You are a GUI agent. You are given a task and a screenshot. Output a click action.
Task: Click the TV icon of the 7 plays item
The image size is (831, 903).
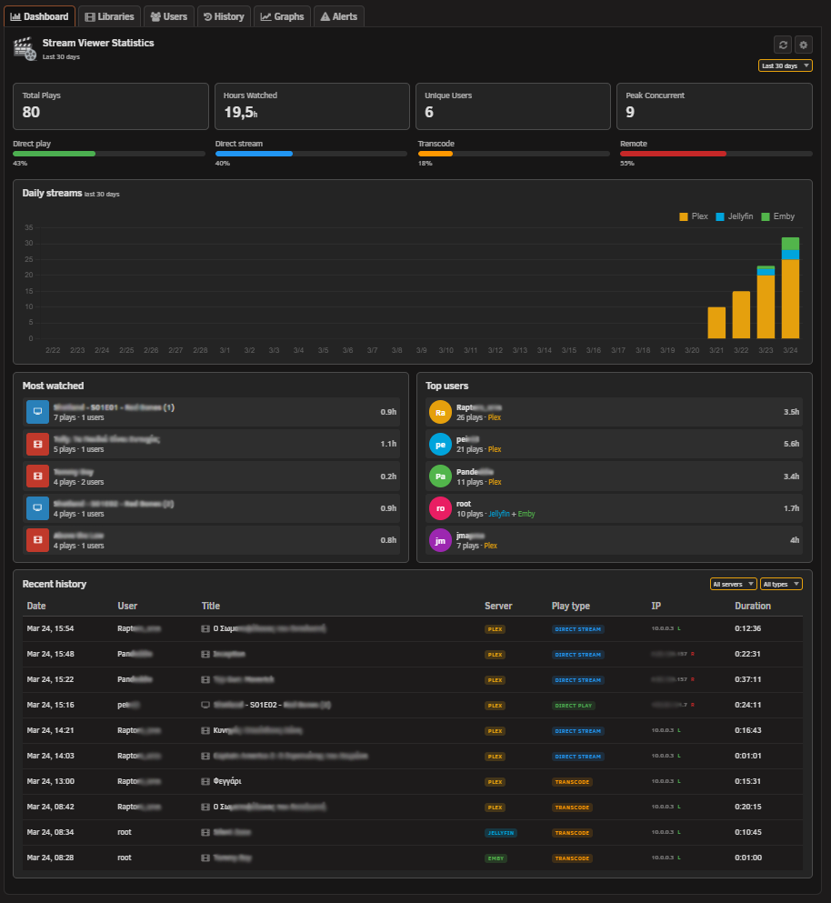[x=37, y=412]
